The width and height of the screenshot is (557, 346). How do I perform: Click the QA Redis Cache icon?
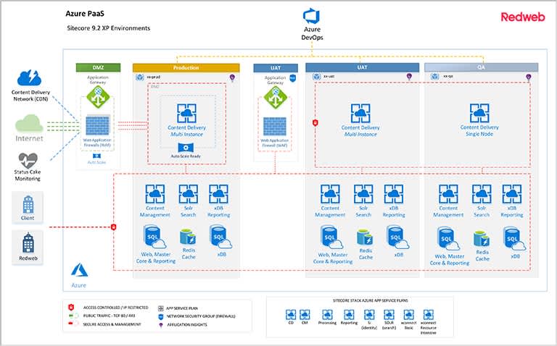(482, 239)
